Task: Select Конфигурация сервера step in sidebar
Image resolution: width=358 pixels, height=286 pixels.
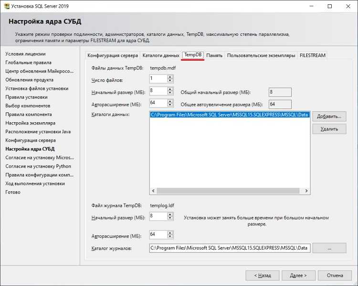Action: coord(31,140)
